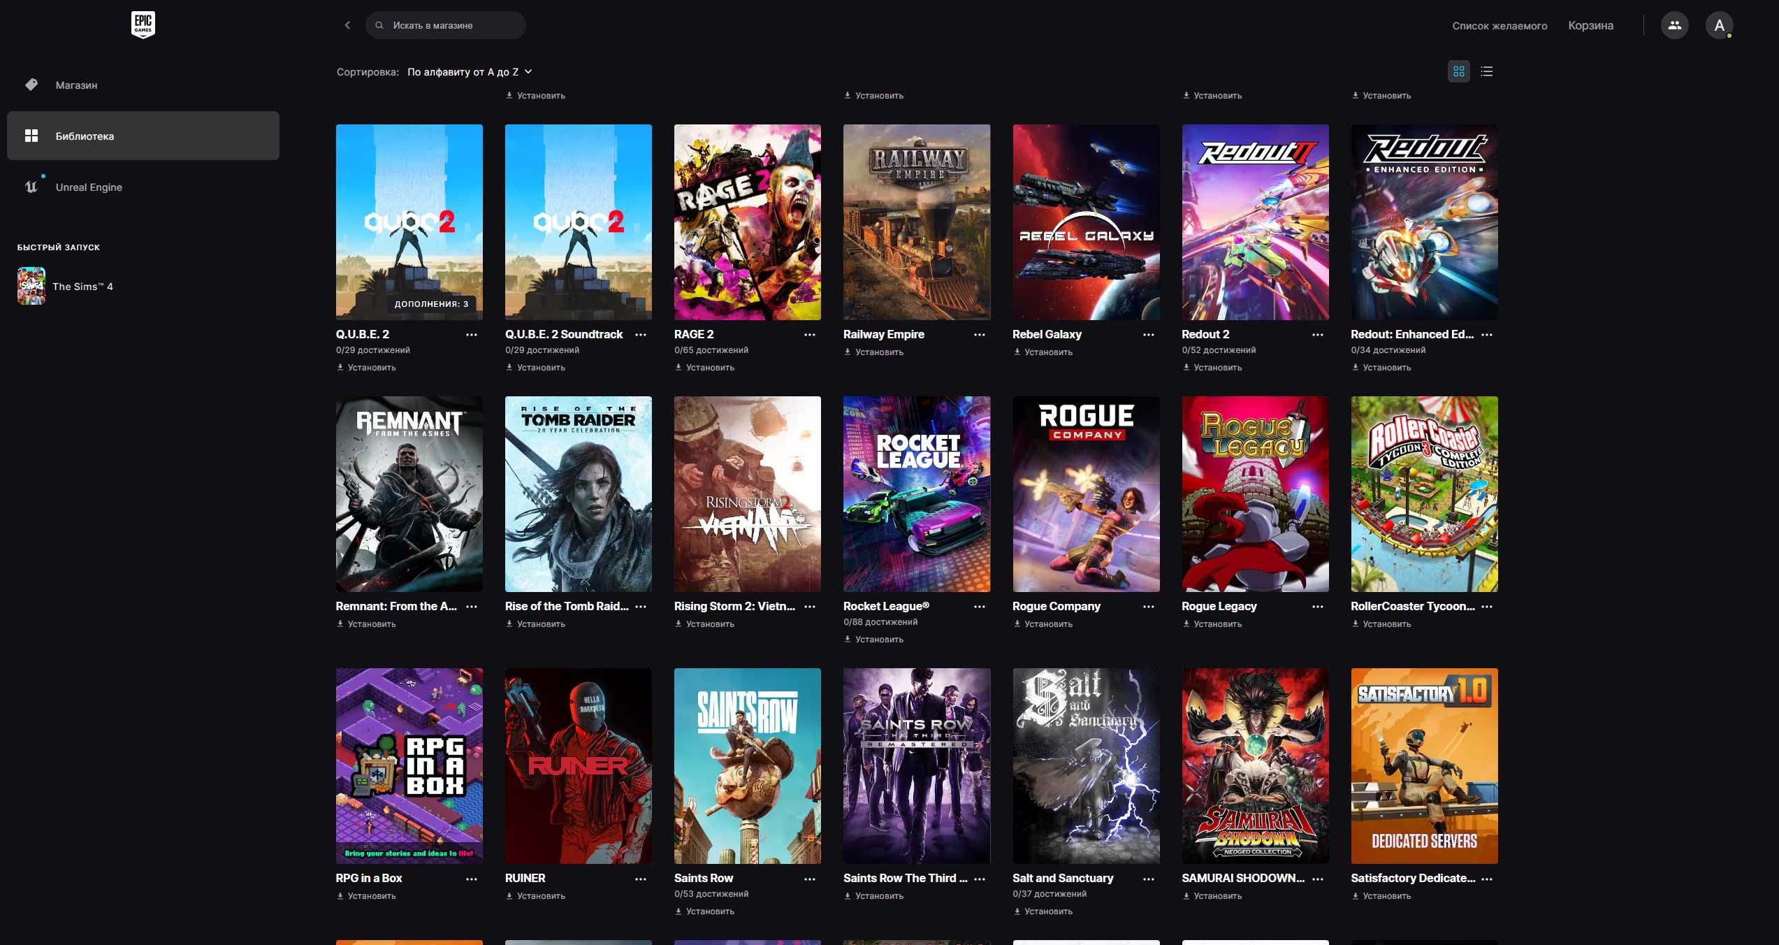Click the RPG in a Box title

point(369,879)
